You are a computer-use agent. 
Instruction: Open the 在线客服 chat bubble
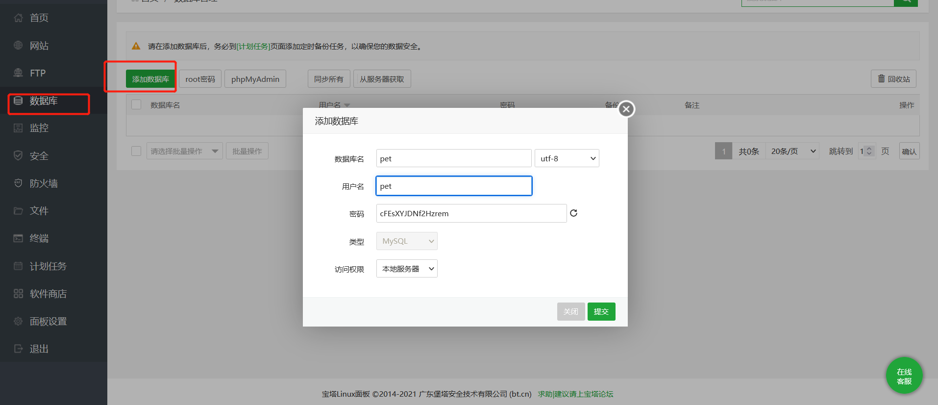[904, 376]
